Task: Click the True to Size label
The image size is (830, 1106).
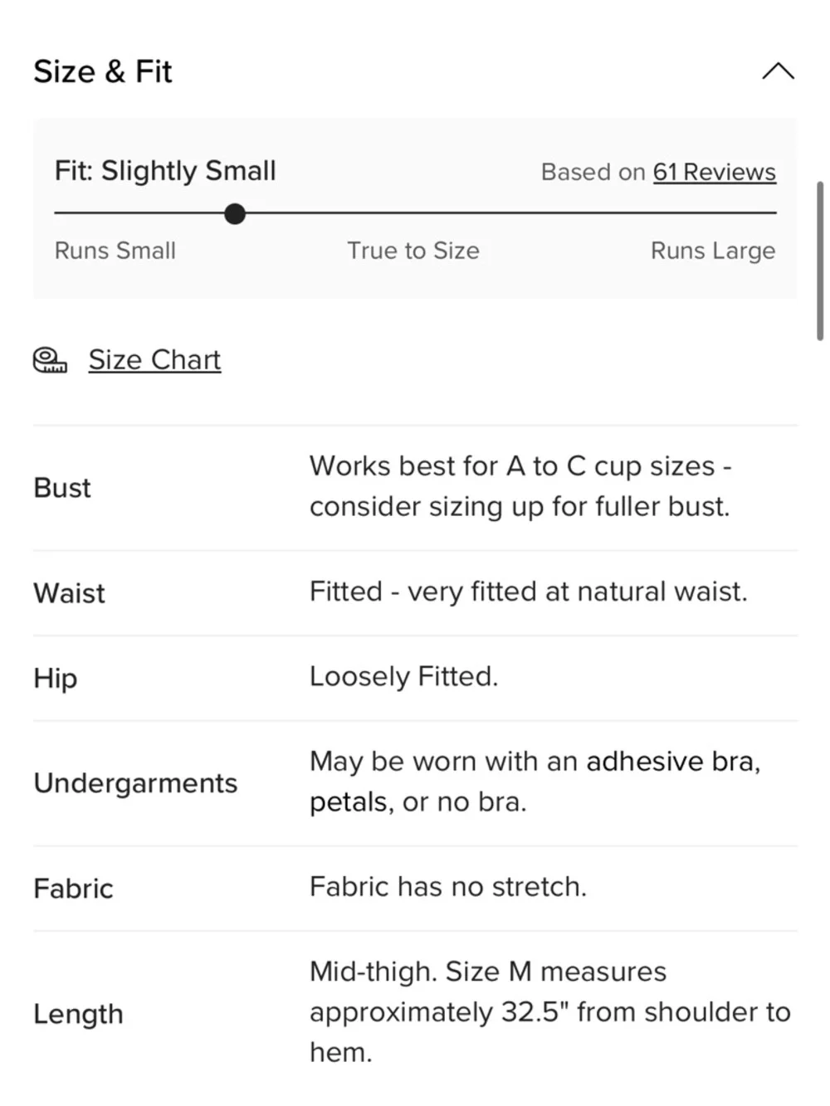Action: (413, 251)
